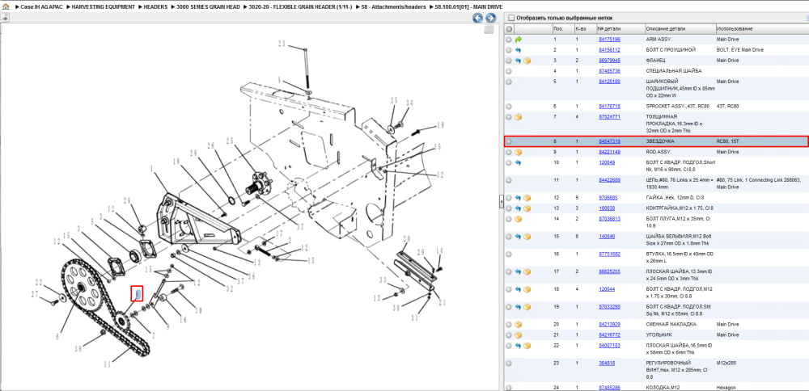Click box icon in ТОЛЩИННАЯ ПРОКЛАДКА row
Screen dimensions: 809x391
point(519,117)
